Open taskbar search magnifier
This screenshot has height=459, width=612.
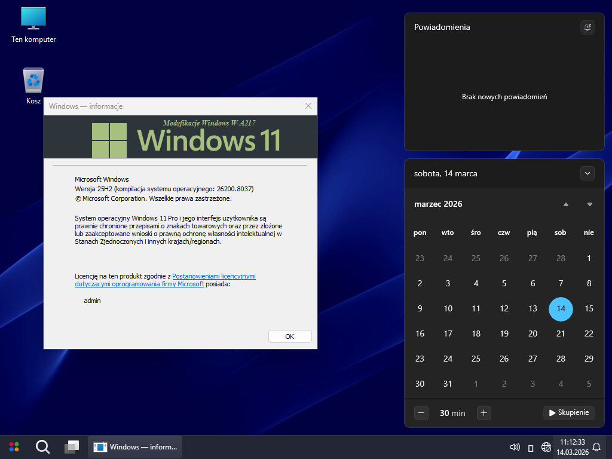point(42,446)
